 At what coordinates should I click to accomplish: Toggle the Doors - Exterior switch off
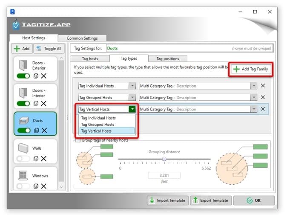pyautogui.click(x=23, y=76)
